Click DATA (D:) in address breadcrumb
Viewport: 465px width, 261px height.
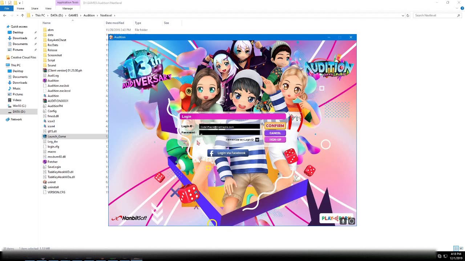point(57,16)
